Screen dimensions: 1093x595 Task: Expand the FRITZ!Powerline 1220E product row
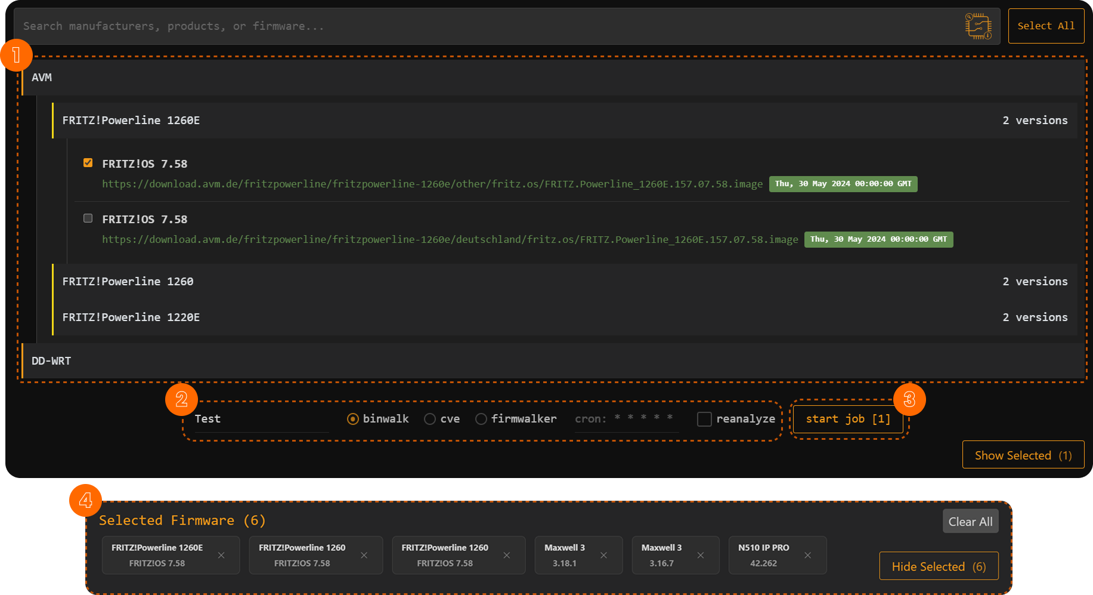coord(565,317)
